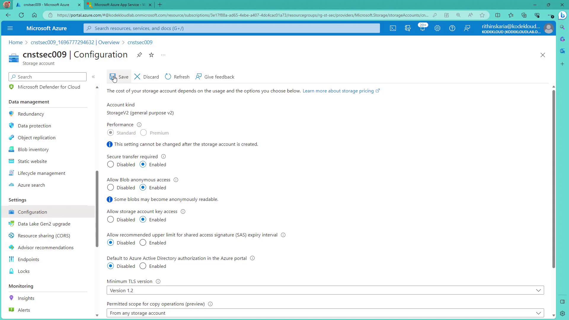This screenshot has height=320, width=569.
Task: Mark cnstsec009 as favorite with star
Action: [151, 55]
